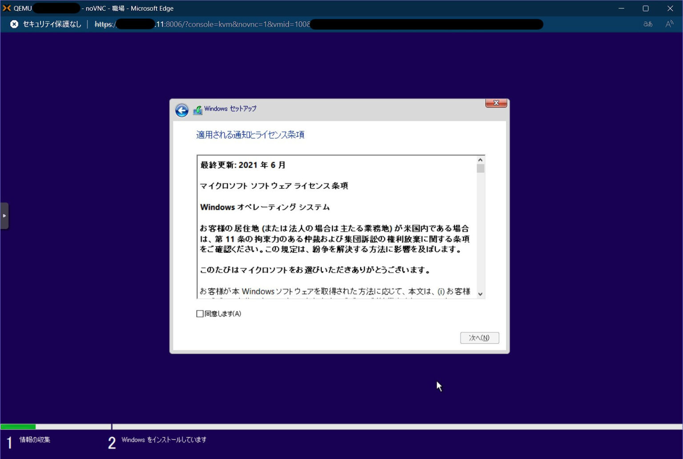Close the Windows セットアップ dialog
The image size is (683, 459).
coord(495,103)
